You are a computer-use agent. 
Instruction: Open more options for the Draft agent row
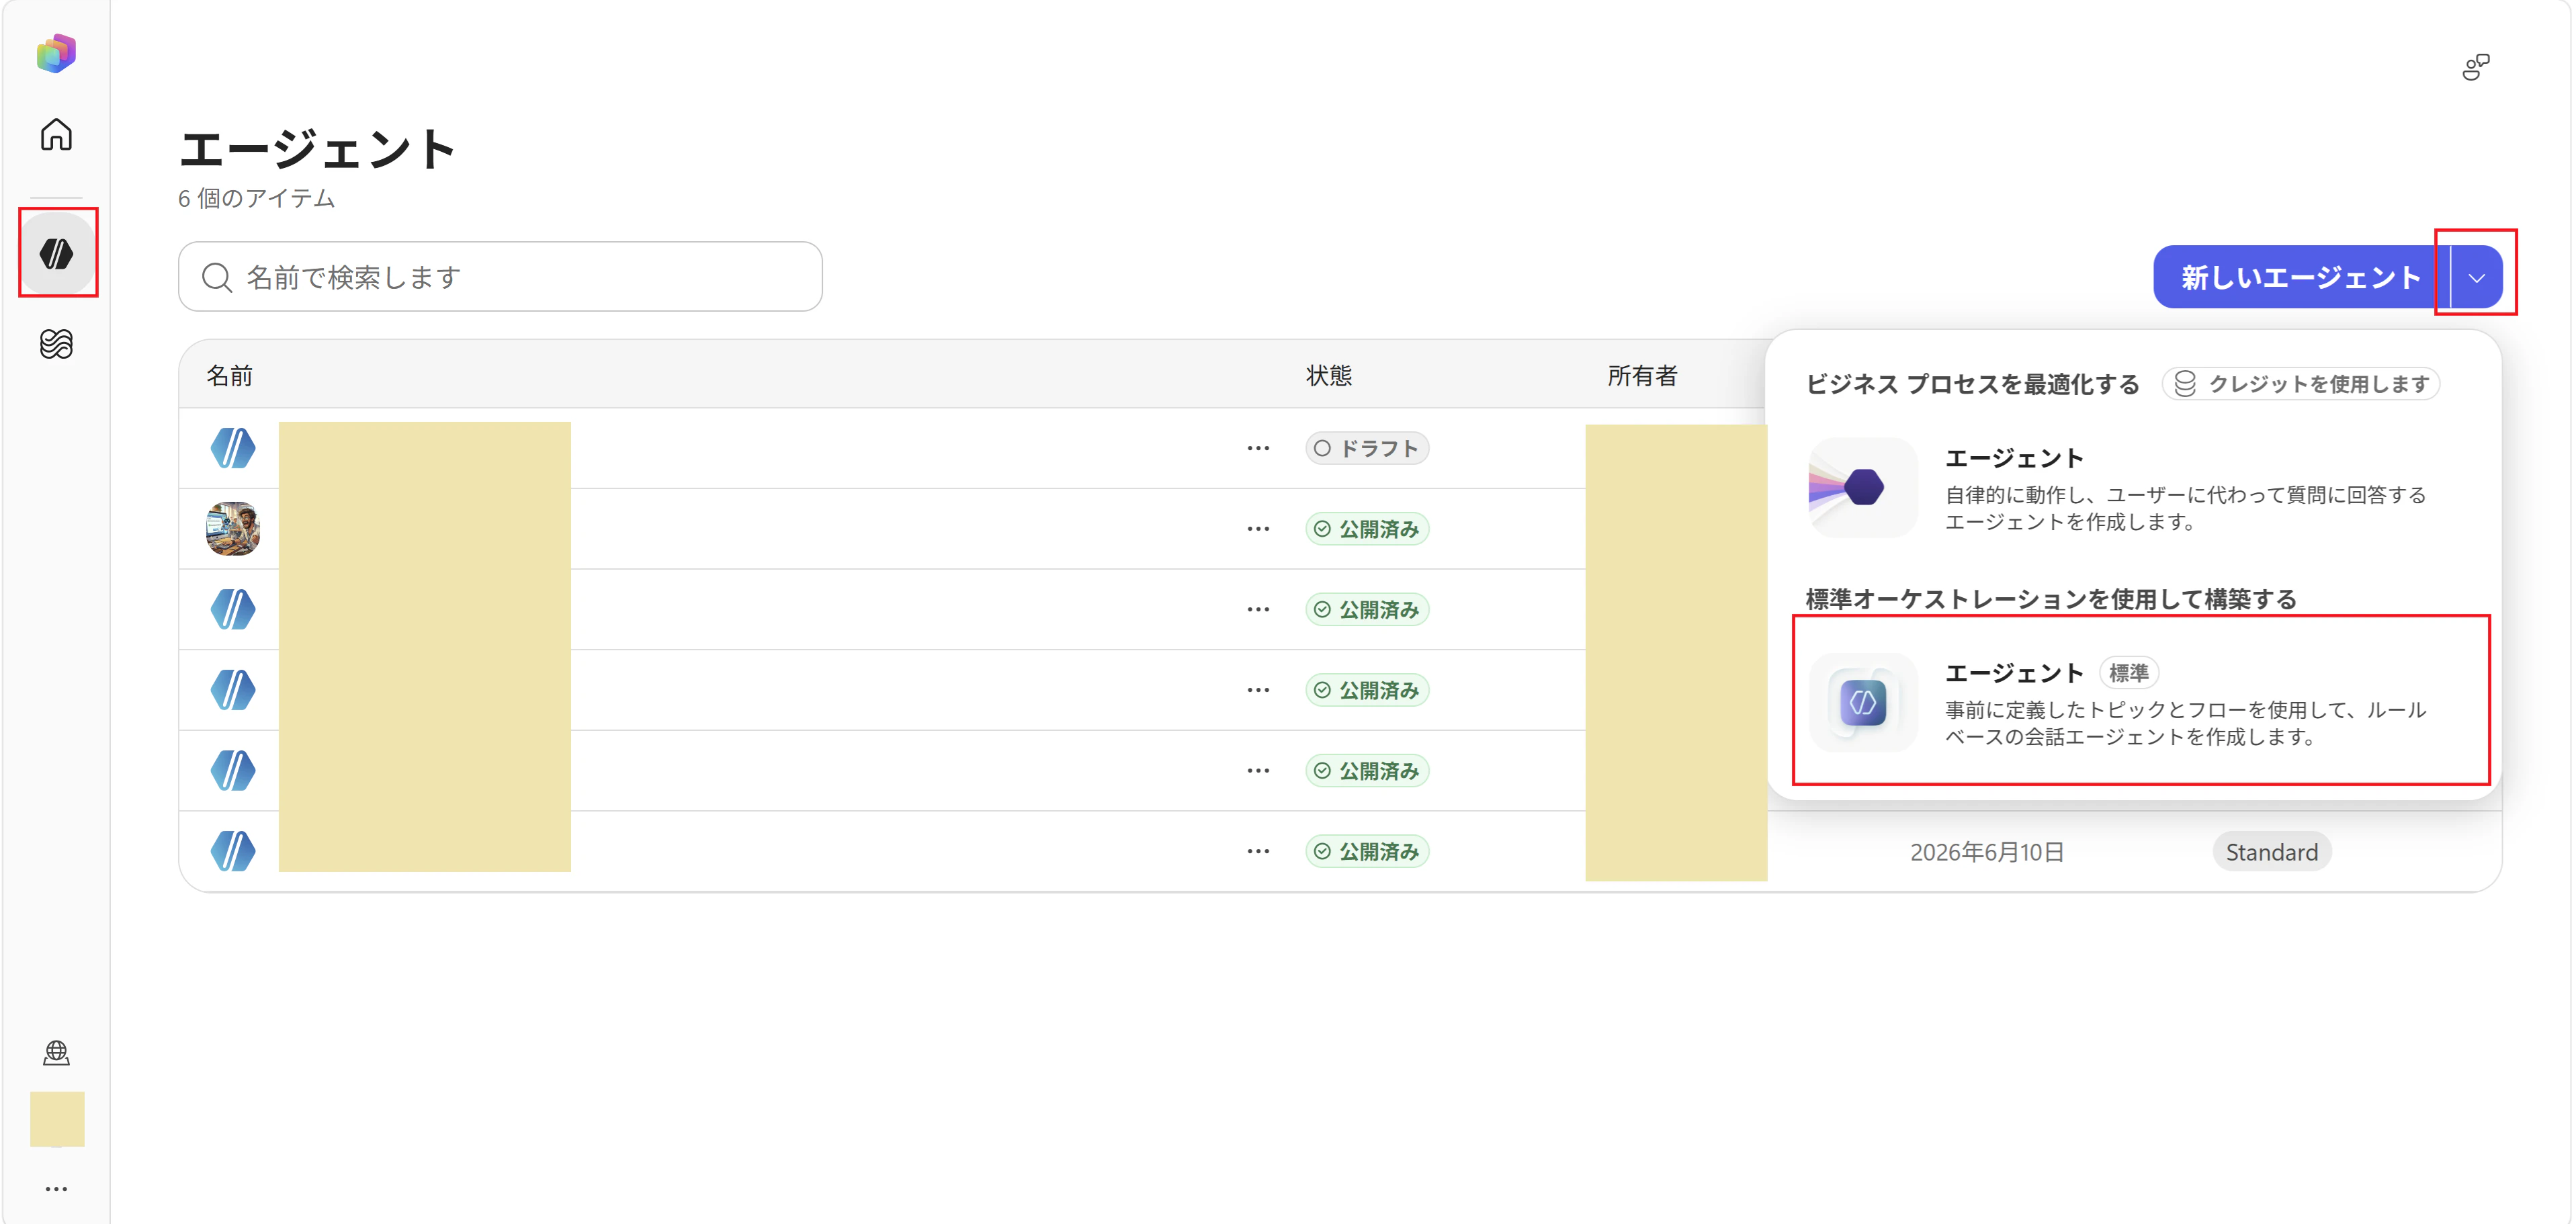[x=1258, y=448]
